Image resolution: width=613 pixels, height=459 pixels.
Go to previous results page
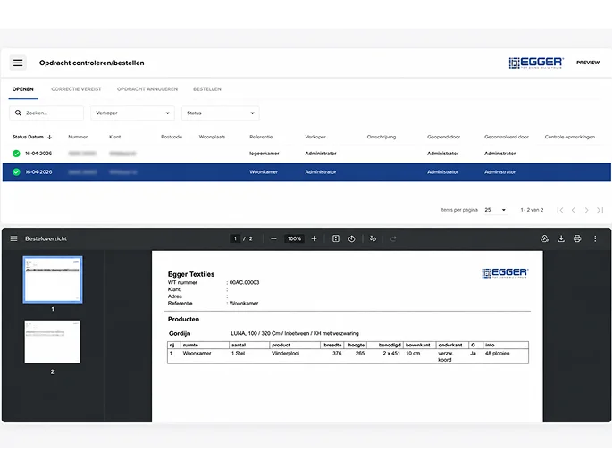click(574, 210)
